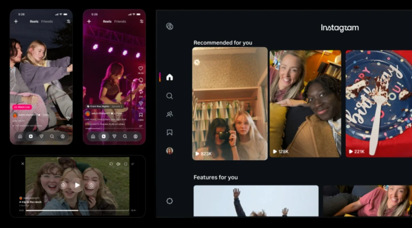This screenshot has height=228, width=412.
Task: Click the Instagram wordmark on the TV screen
Action: [340, 28]
